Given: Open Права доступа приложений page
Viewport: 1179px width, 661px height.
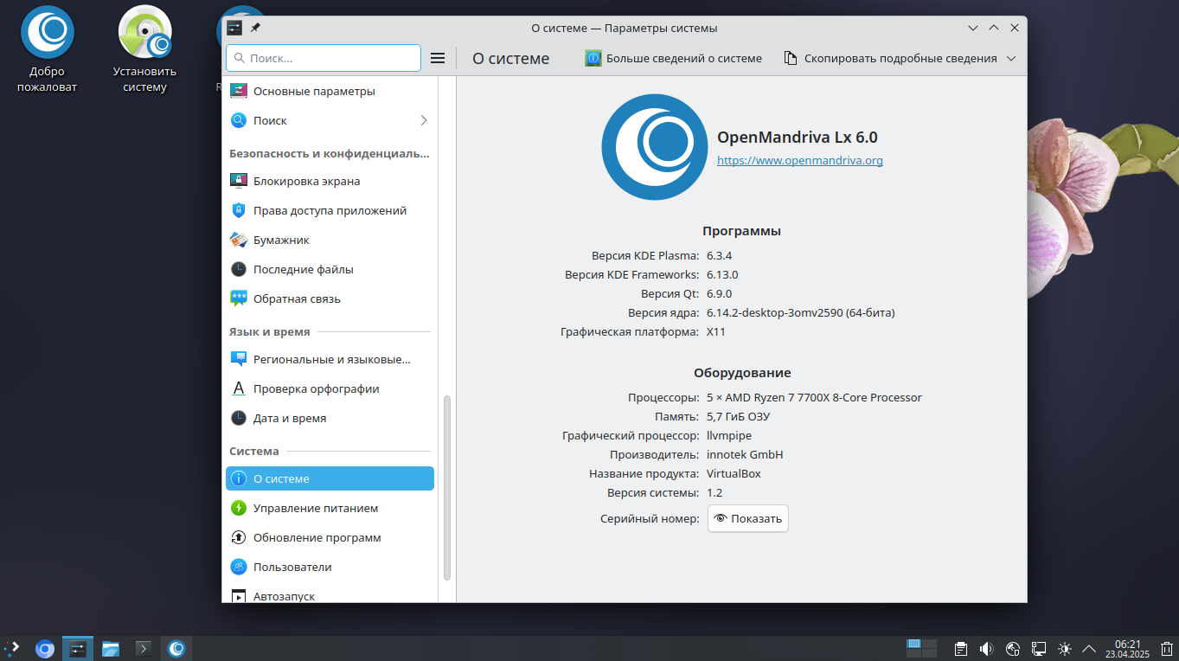Looking at the screenshot, I should click(330, 210).
